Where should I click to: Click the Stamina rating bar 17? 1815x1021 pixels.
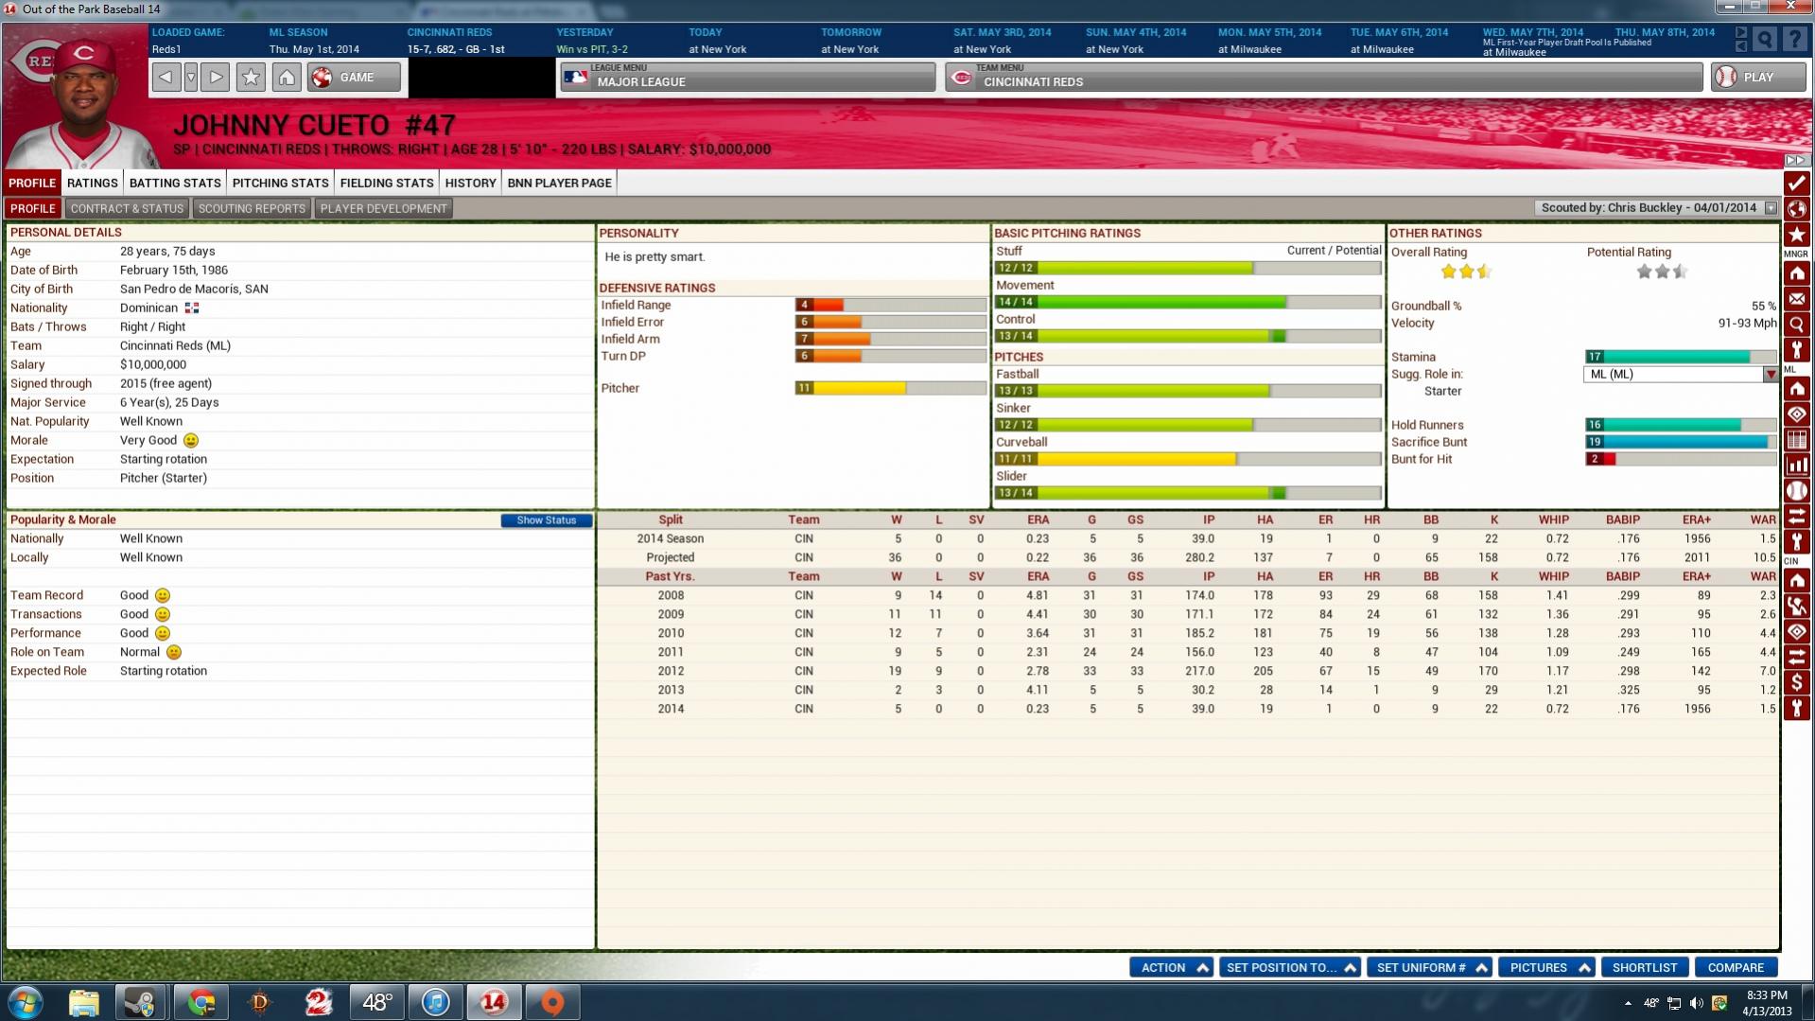(x=1681, y=357)
